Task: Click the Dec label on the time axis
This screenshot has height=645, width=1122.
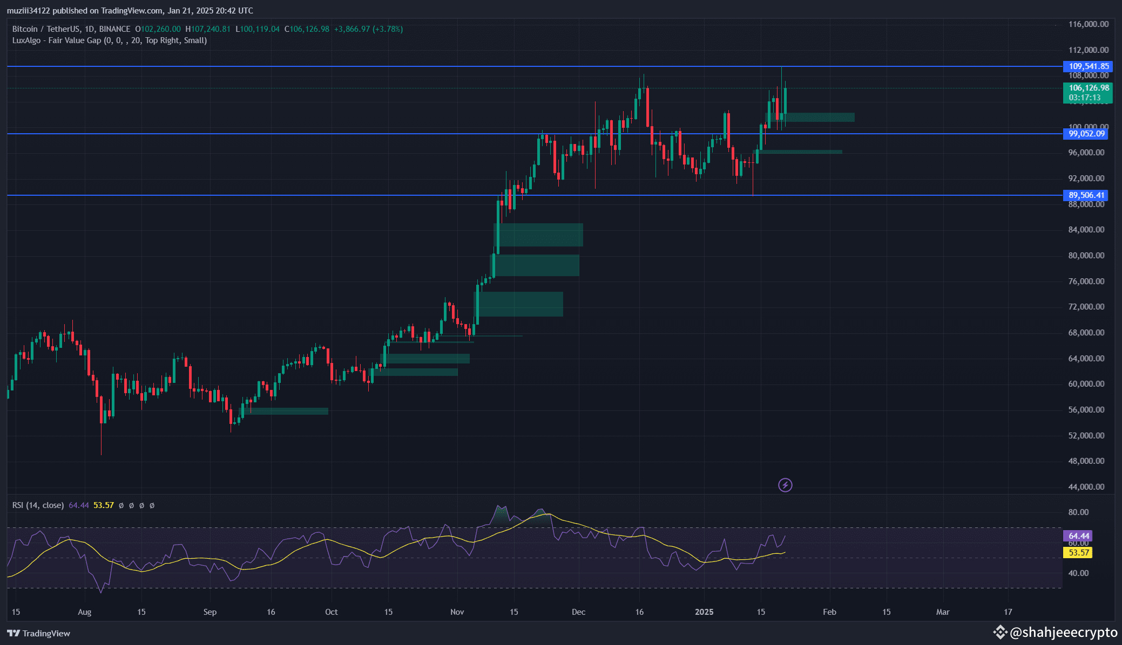Action: pyautogui.click(x=578, y=612)
